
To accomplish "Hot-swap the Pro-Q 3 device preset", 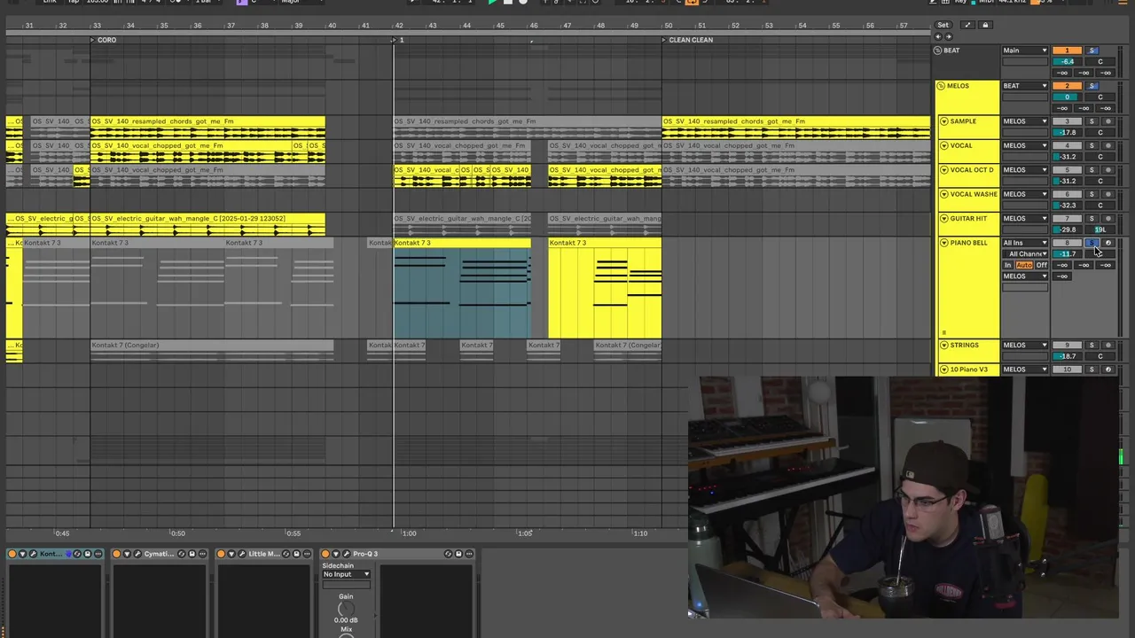I will (448, 554).
